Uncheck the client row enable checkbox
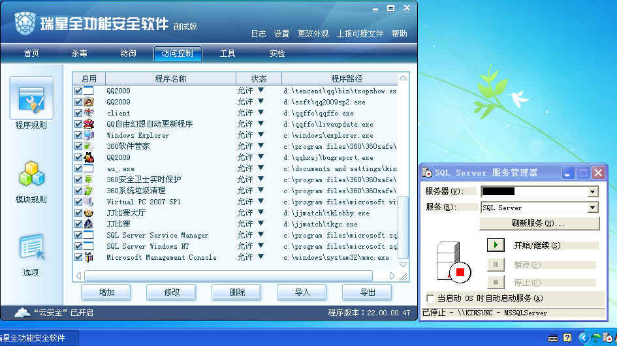Viewport: 617px width, 346px height. (78, 113)
